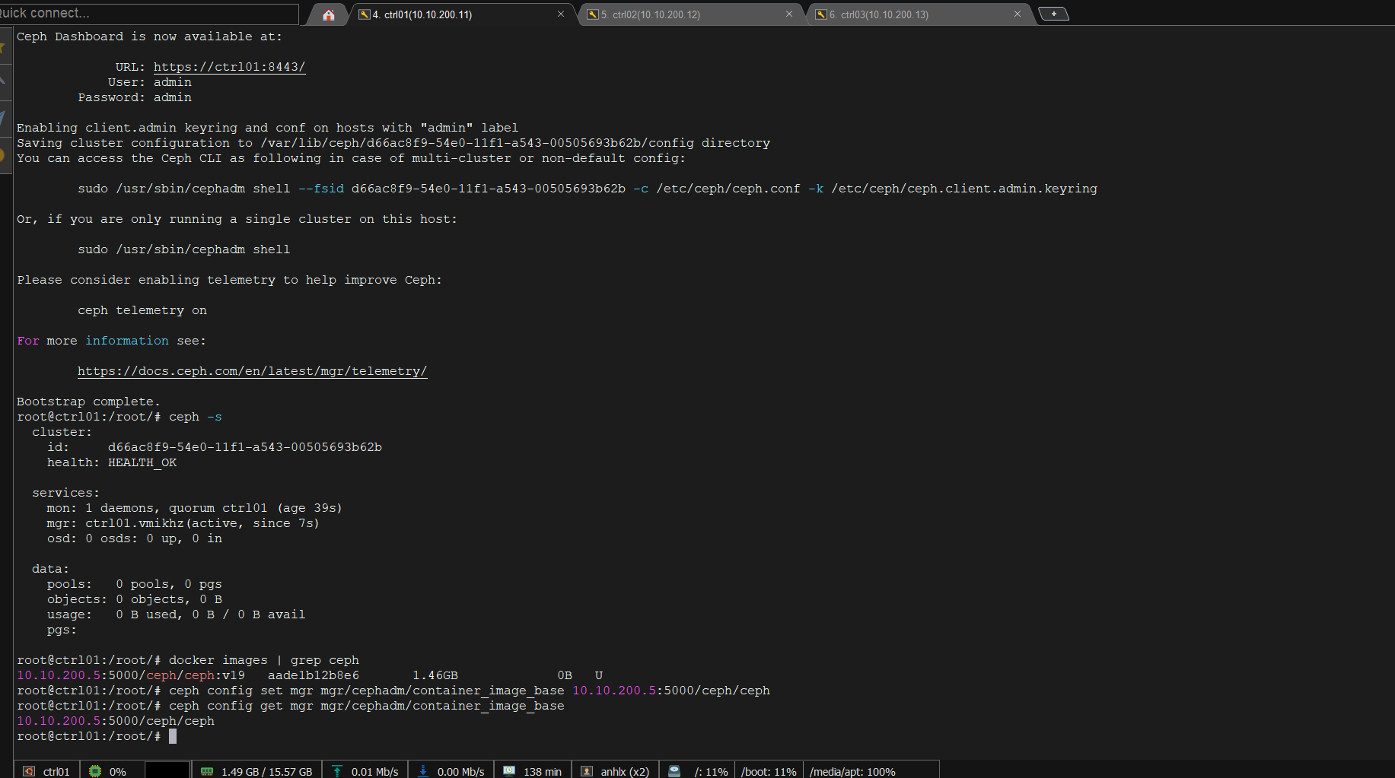1395x778 pixels.
Task: Click the 'mgr: ctrl01.vmikhz(active, since 7s)' line
Action: (x=183, y=523)
